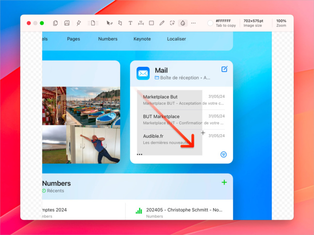
Task: Open the carousel photo thumbnail
Action: (x=54, y=106)
